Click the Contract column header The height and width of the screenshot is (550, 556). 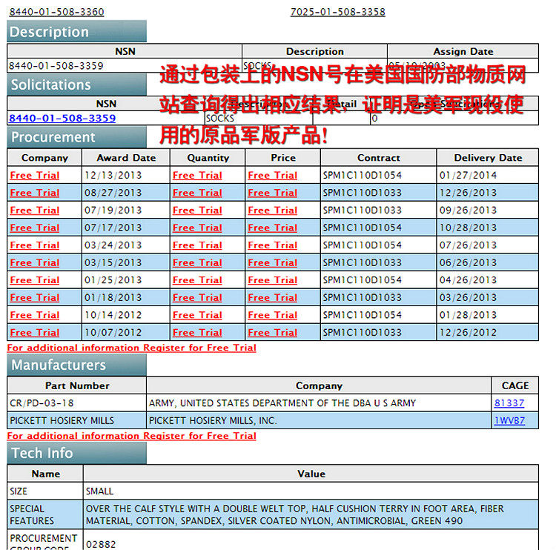click(x=378, y=158)
